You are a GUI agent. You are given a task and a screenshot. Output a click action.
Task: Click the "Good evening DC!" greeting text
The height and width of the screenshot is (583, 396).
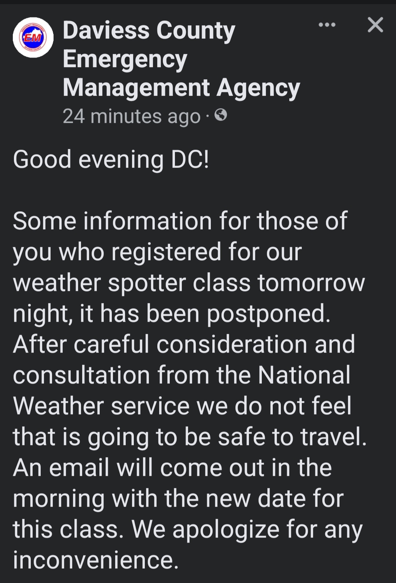(x=111, y=160)
